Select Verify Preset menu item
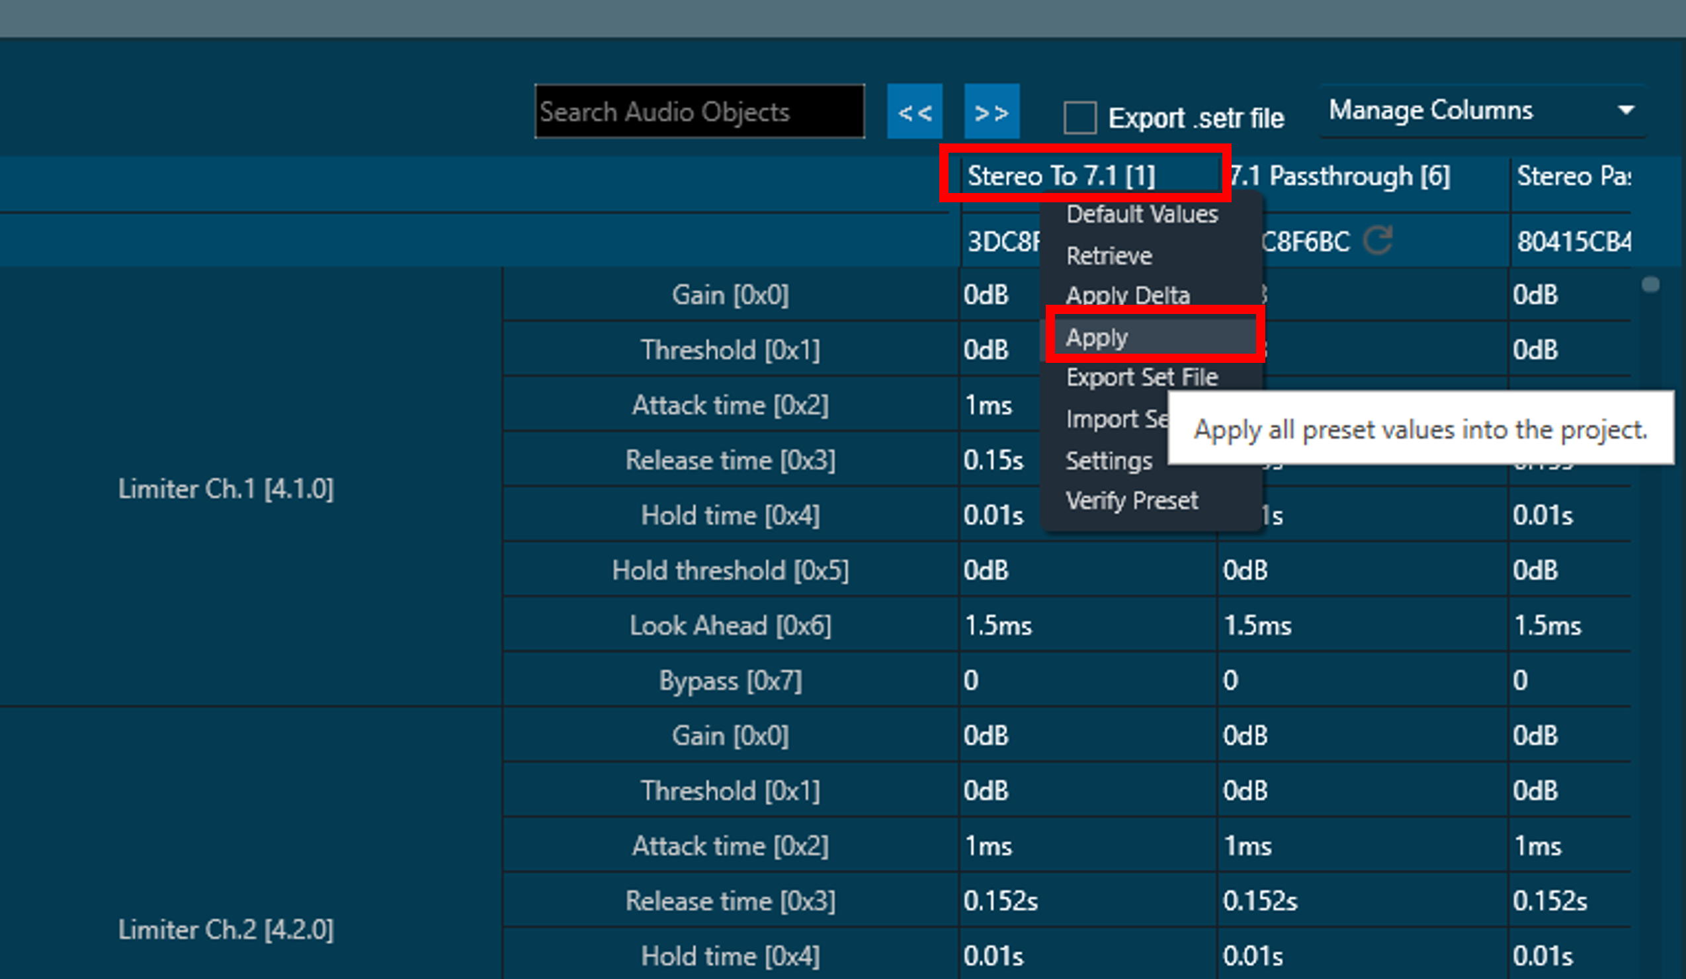The height and width of the screenshot is (979, 1686). tap(1131, 500)
